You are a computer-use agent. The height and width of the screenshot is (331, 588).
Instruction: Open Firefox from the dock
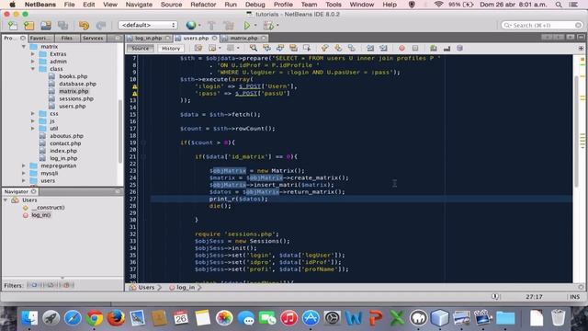(116, 318)
